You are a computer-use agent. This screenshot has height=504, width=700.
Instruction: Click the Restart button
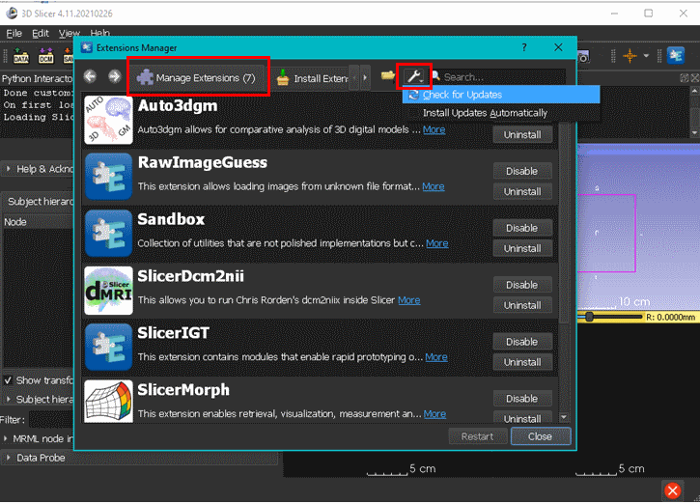(478, 436)
